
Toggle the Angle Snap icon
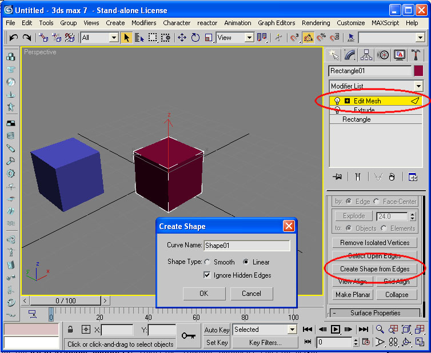[x=308, y=38]
